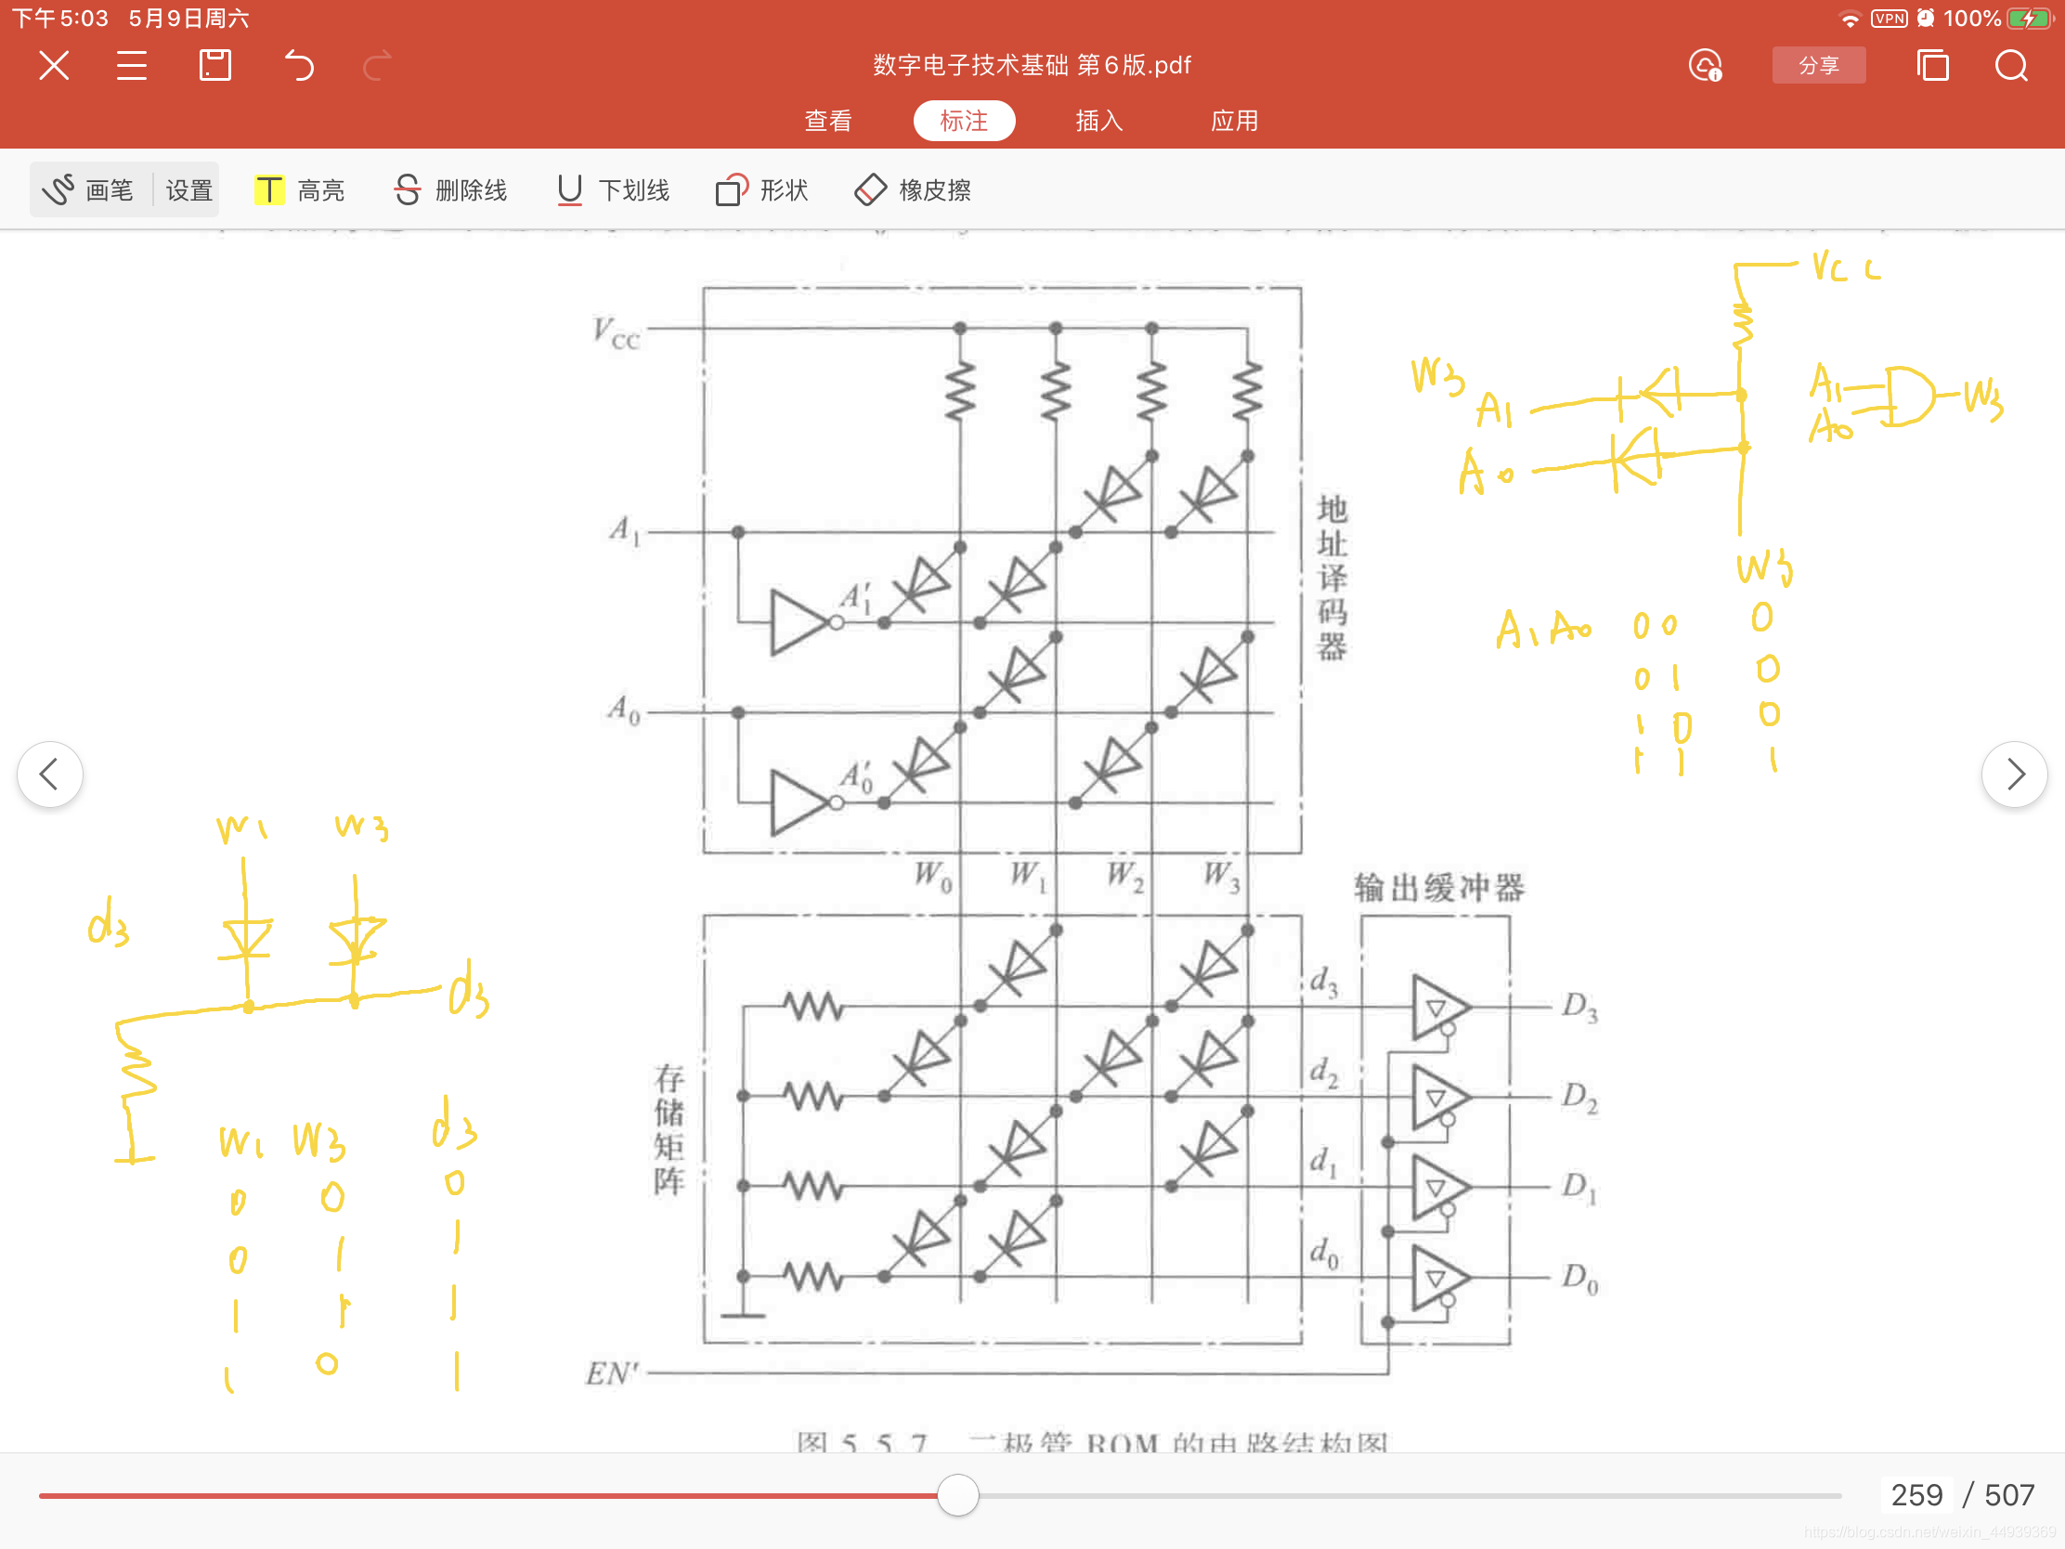Open the page thumbnails view

click(x=1933, y=65)
